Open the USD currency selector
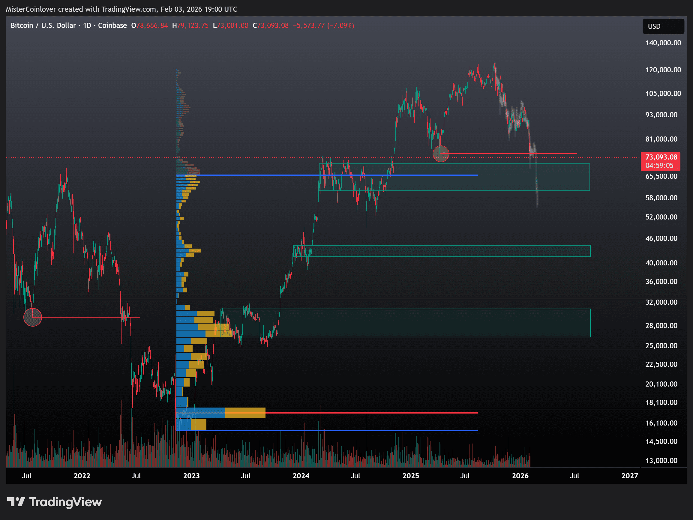The image size is (693, 520). pyautogui.click(x=663, y=26)
